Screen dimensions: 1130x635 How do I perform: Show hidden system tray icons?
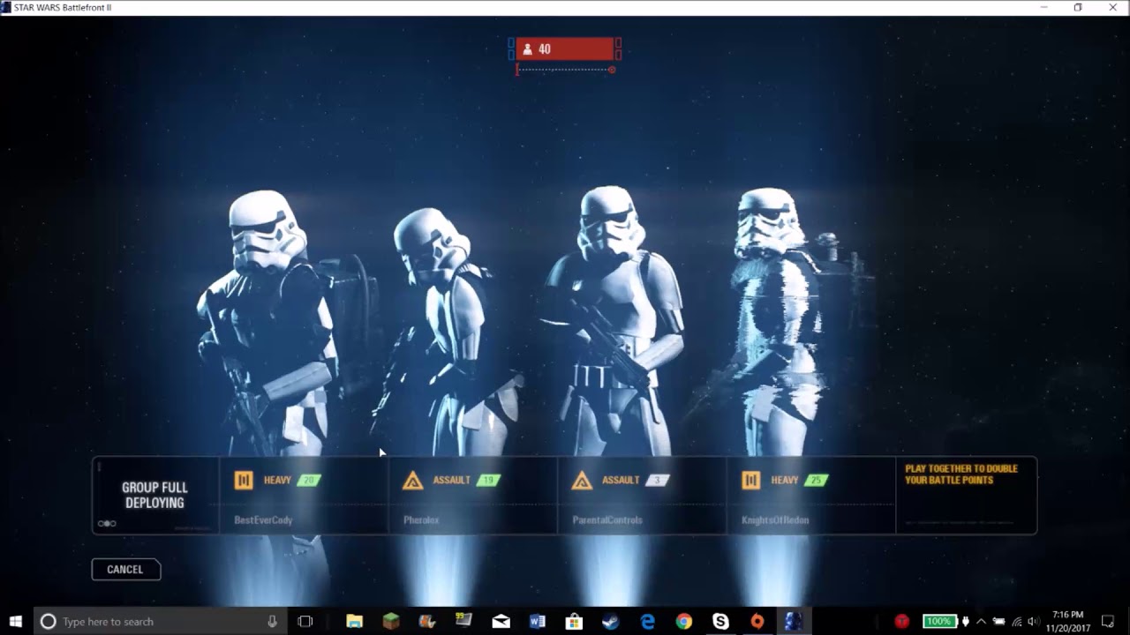tap(981, 622)
